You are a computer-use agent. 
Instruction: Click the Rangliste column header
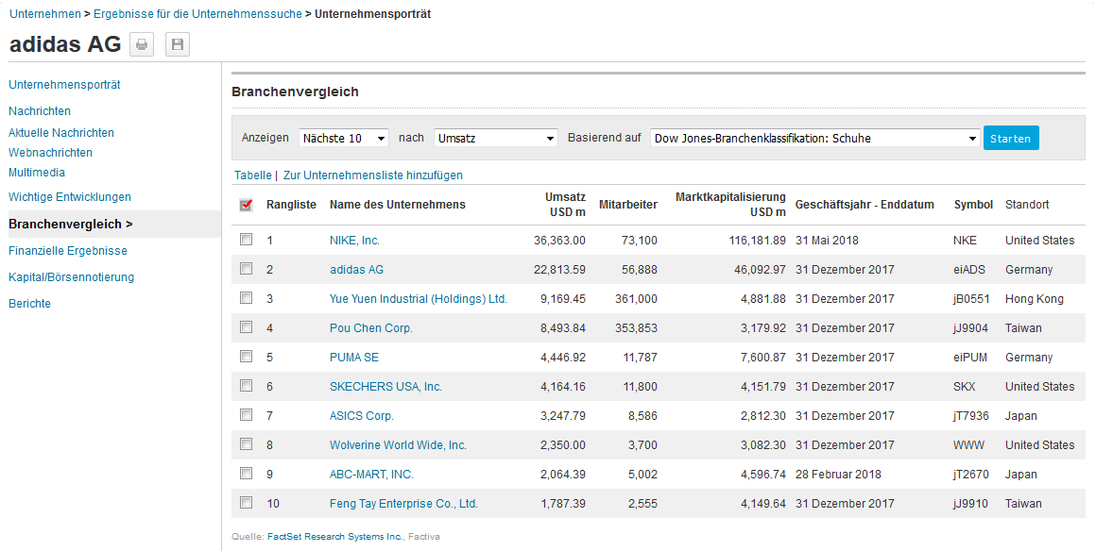click(291, 205)
